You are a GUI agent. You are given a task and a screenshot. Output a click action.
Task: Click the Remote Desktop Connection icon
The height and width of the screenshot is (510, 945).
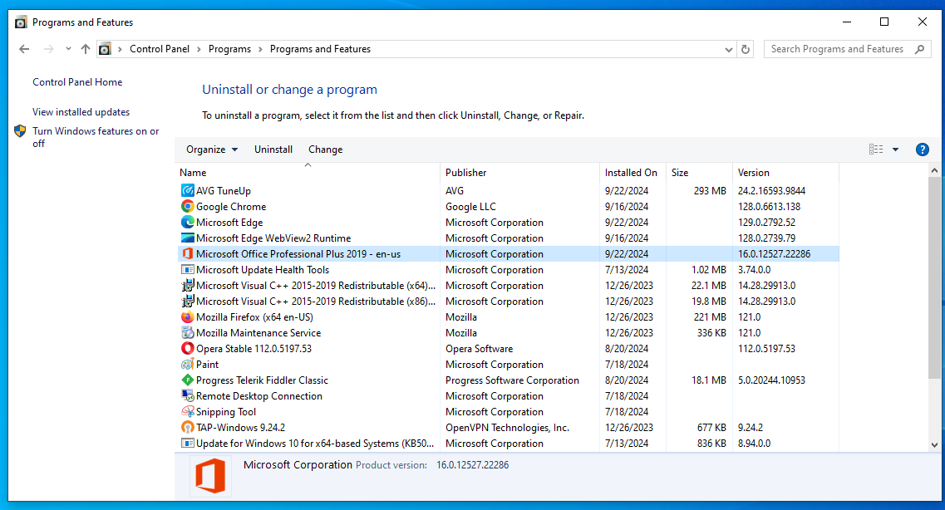pyautogui.click(x=188, y=395)
